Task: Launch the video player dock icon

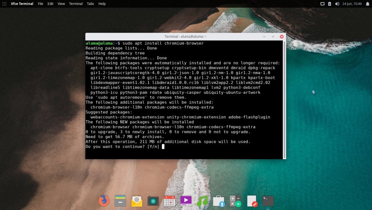Action: pos(186,201)
